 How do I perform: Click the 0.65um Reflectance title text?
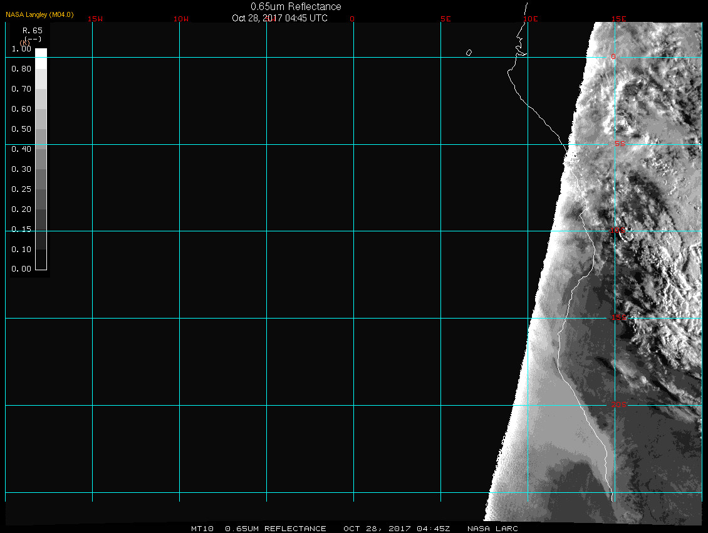[x=296, y=7]
